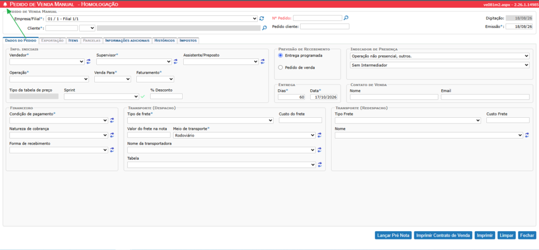The width and height of the screenshot is (539, 250).
Task: Refresh Meio de transporte icon
Action: (x=320, y=135)
